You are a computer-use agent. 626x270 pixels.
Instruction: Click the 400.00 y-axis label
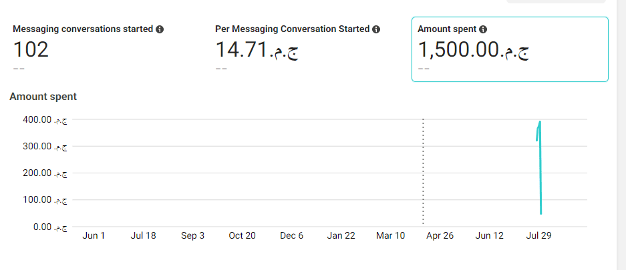click(x=45, y=119)
